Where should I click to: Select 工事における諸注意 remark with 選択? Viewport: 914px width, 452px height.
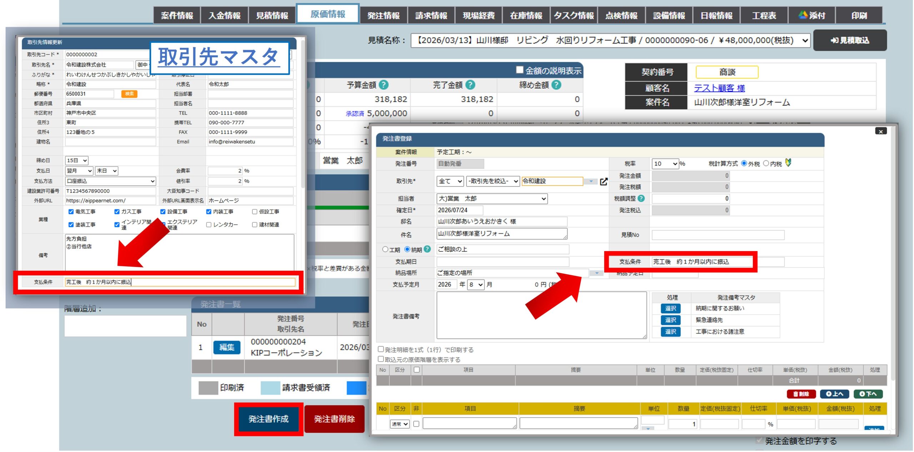[671, 331]
